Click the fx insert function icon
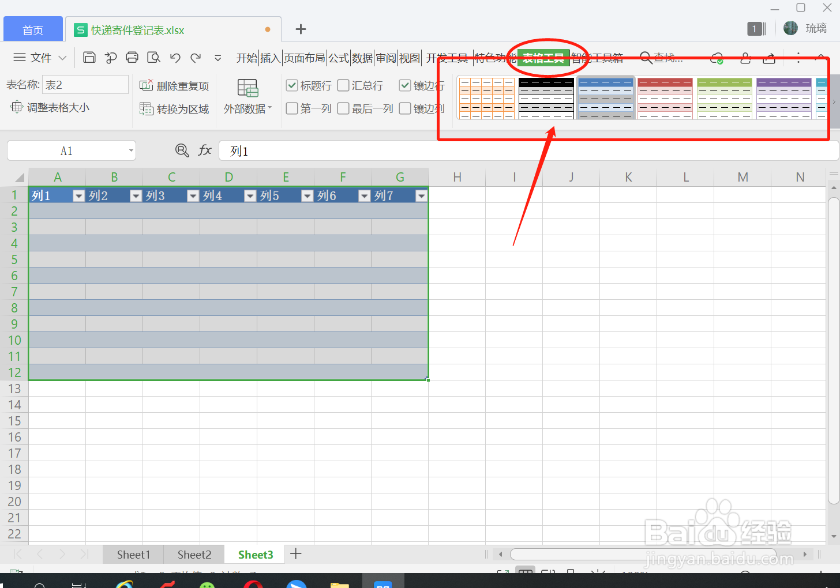840x588 pixels. [205, 150]
